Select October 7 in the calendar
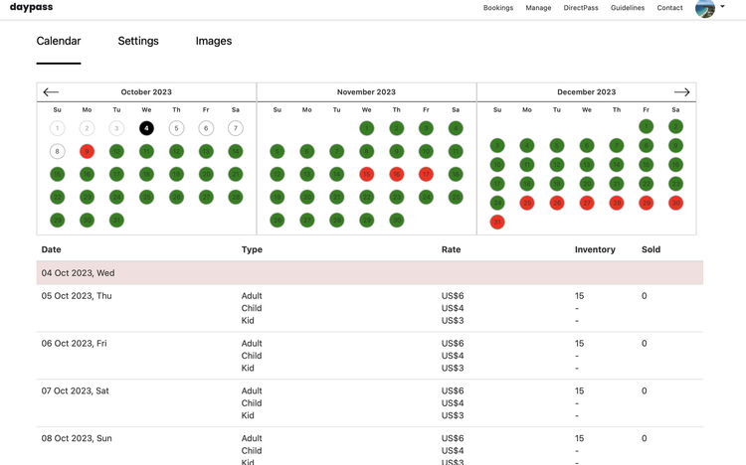Screen dimensions: 746x465 (x=236, y=128)
